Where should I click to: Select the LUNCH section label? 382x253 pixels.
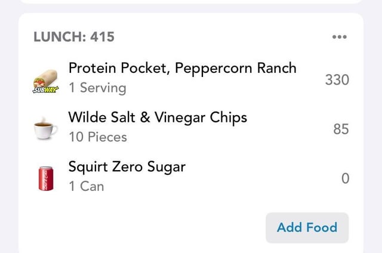(x=58, y=37)
